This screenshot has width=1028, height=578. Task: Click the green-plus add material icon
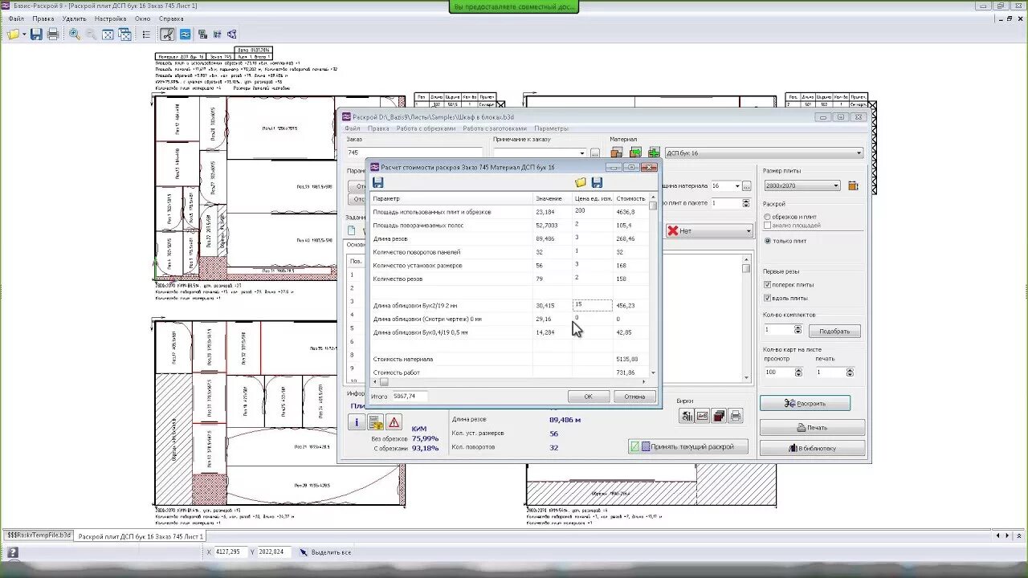pos(654,153)
